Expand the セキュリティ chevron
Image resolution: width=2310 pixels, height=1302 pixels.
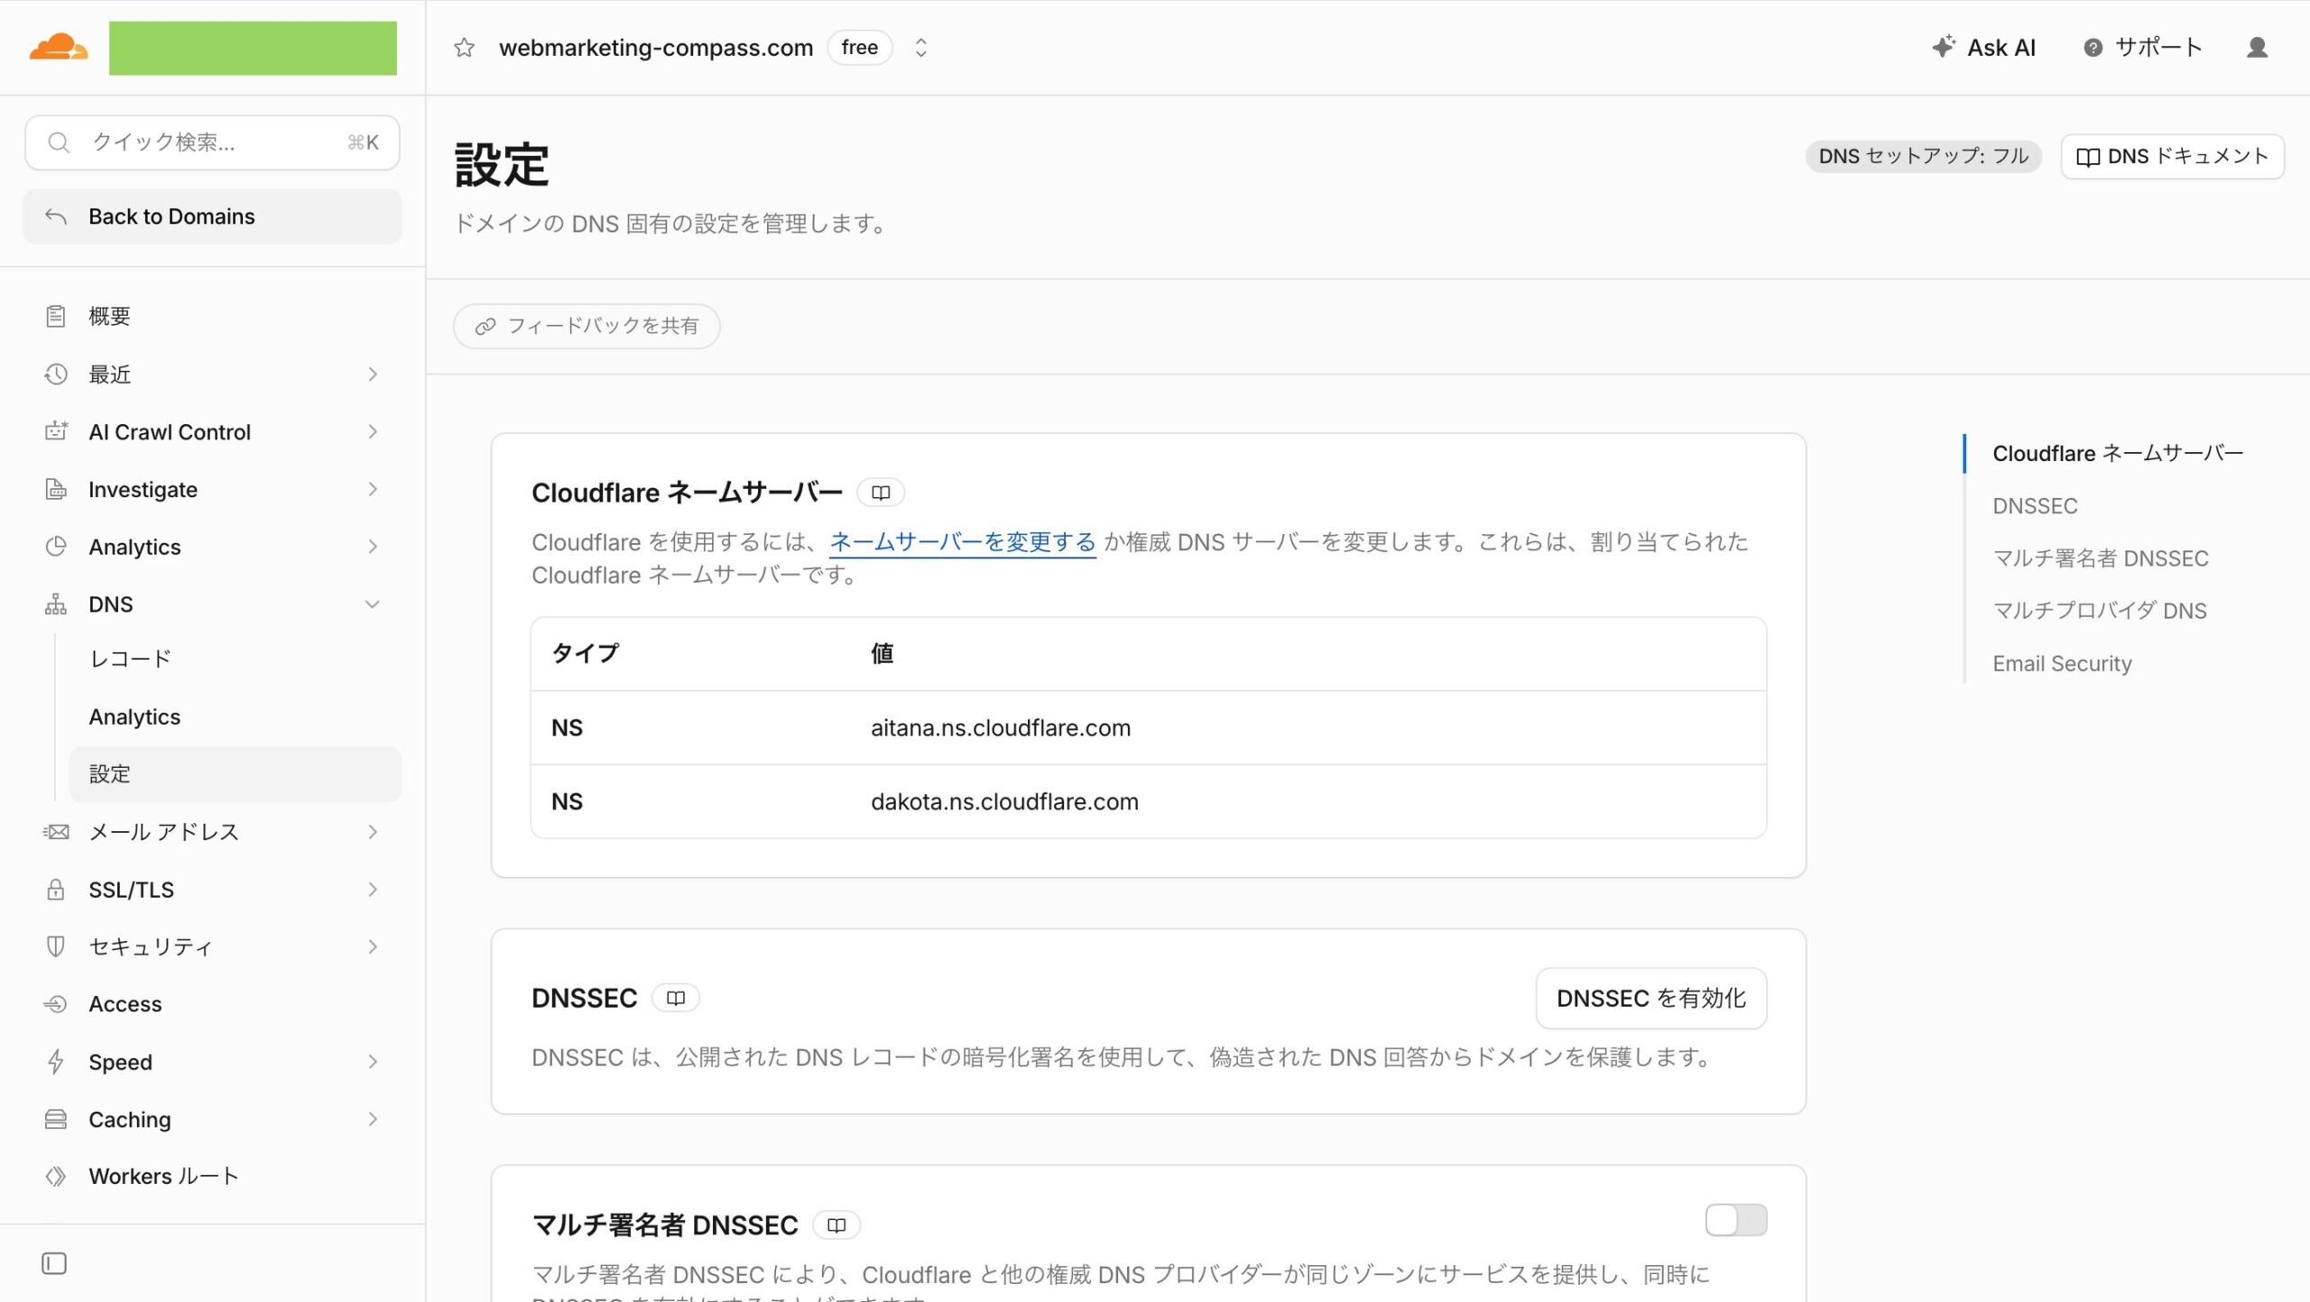pos(373,946)
